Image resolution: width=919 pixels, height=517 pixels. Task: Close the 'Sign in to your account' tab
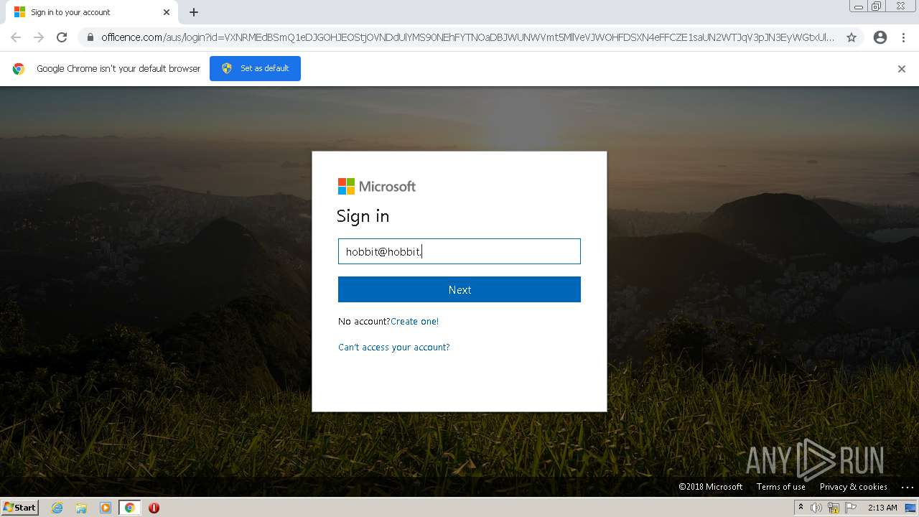tap(167, 12)
